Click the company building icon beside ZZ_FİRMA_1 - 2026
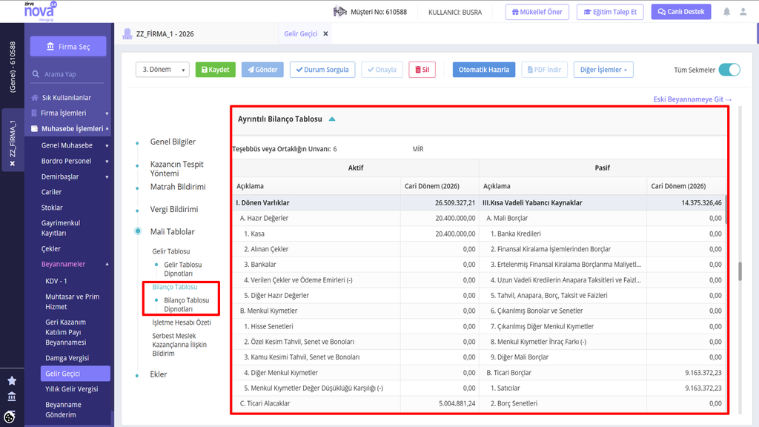759x427 pixels. (127, 33)
